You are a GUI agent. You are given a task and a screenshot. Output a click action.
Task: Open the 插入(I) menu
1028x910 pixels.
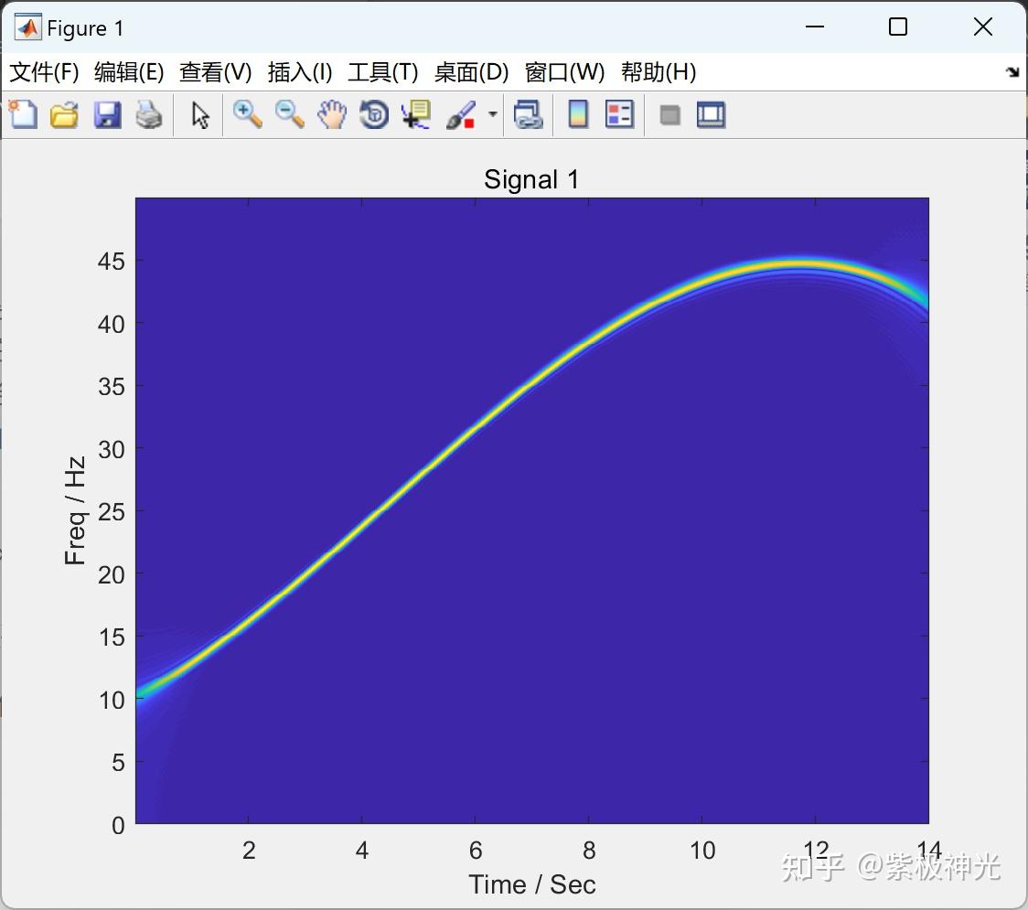click(300, 72)
